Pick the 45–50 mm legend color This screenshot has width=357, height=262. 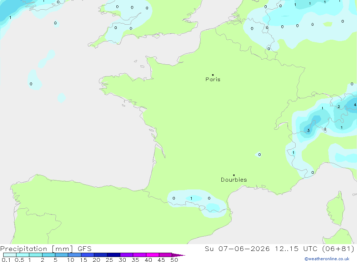coord(166,255)
